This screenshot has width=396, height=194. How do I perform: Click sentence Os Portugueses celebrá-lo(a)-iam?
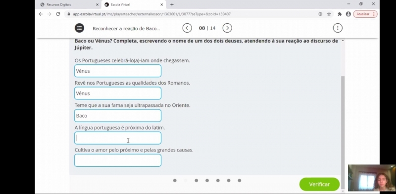[132, 60]
